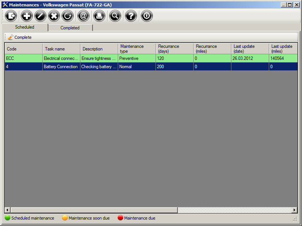Sort by Recurrance (days) column header

(174, 49)
